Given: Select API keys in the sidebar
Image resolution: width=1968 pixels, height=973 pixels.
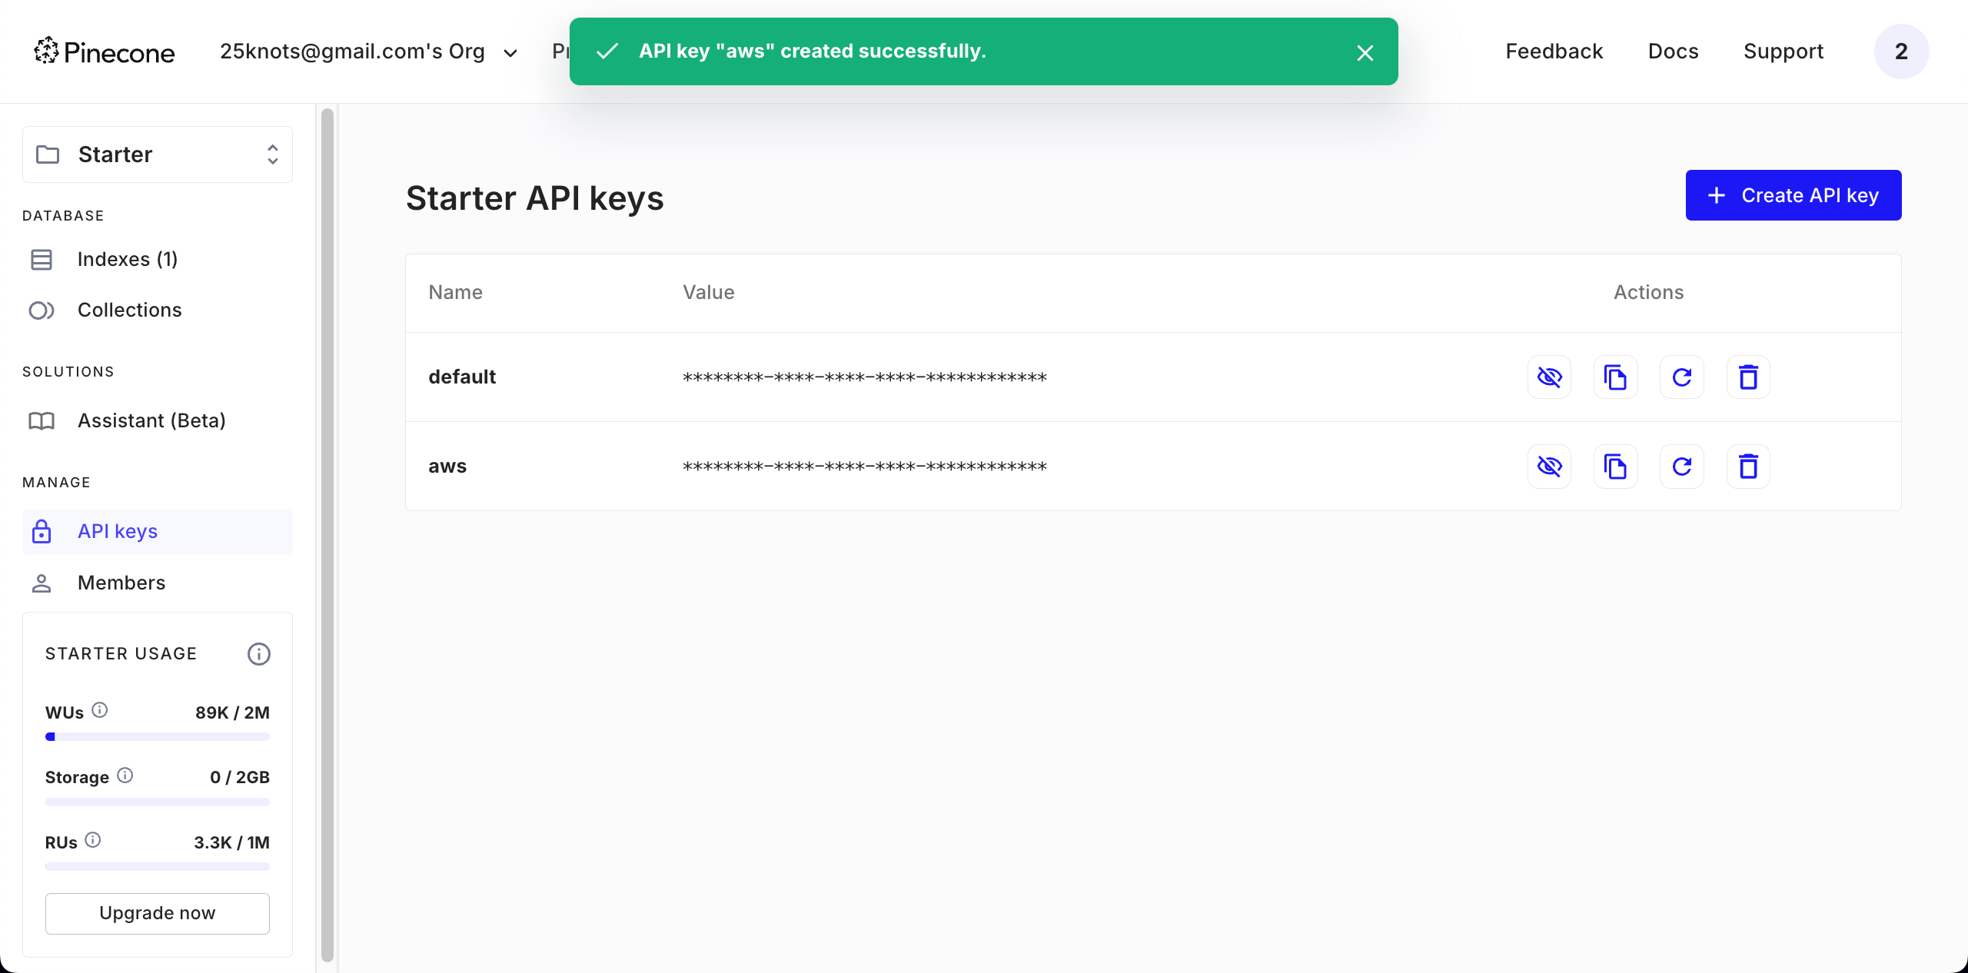Looking at the screenshot, I should point(158,532).
